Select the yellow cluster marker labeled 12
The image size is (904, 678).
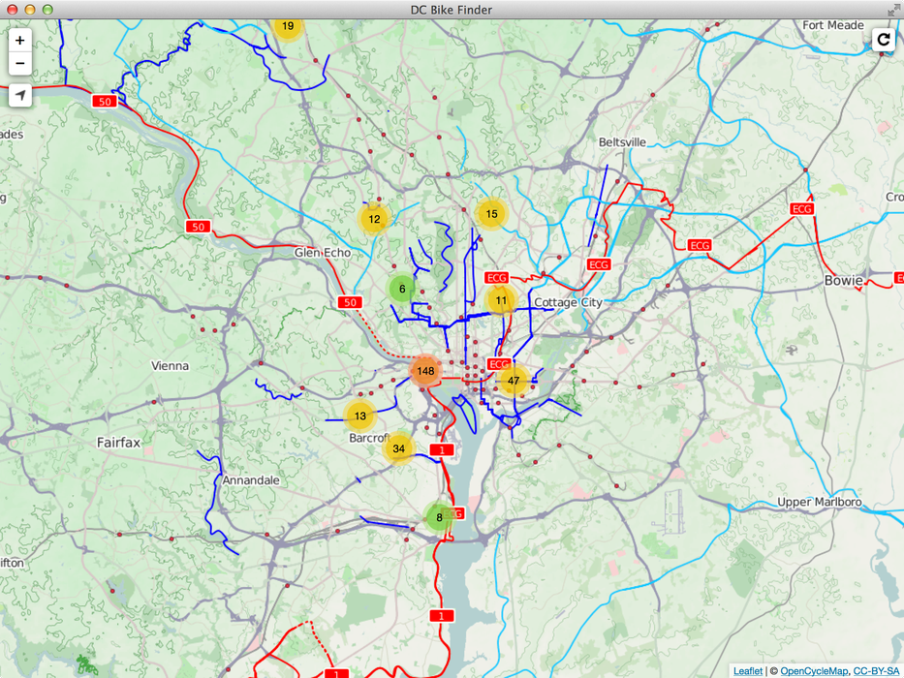tap(374, 219)
